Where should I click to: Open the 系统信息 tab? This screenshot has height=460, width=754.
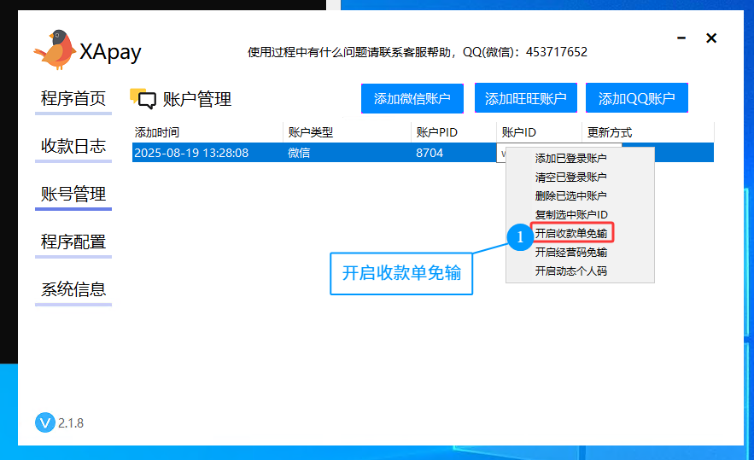click(x=73, y=289)
